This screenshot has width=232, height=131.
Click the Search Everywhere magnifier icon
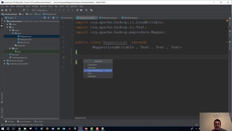coord(86,10)
